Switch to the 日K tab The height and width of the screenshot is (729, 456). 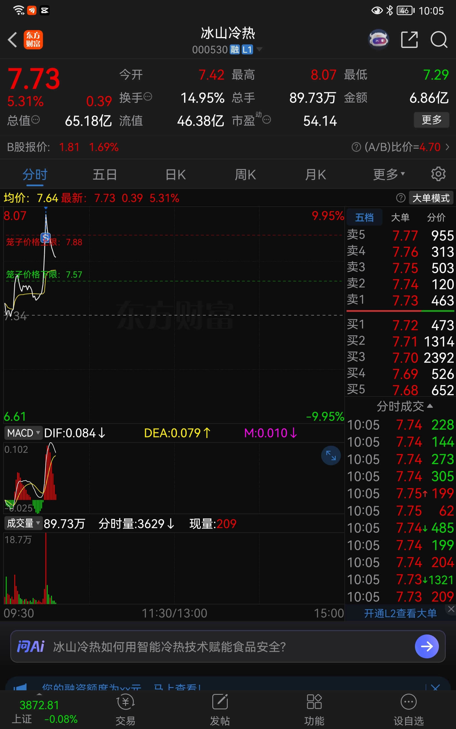pyautogui.click(x=176, y=174)
